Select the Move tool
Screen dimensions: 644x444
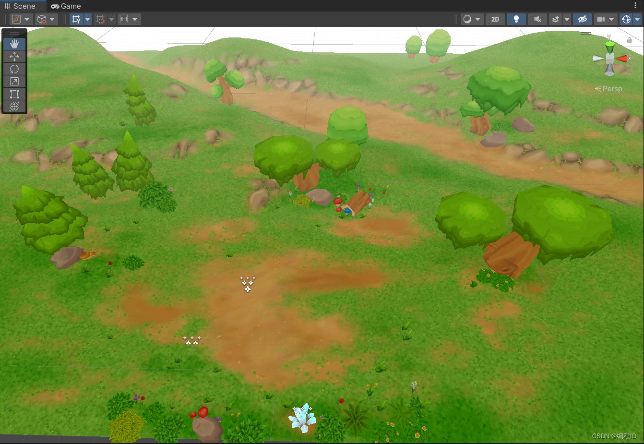click(14, 56)
